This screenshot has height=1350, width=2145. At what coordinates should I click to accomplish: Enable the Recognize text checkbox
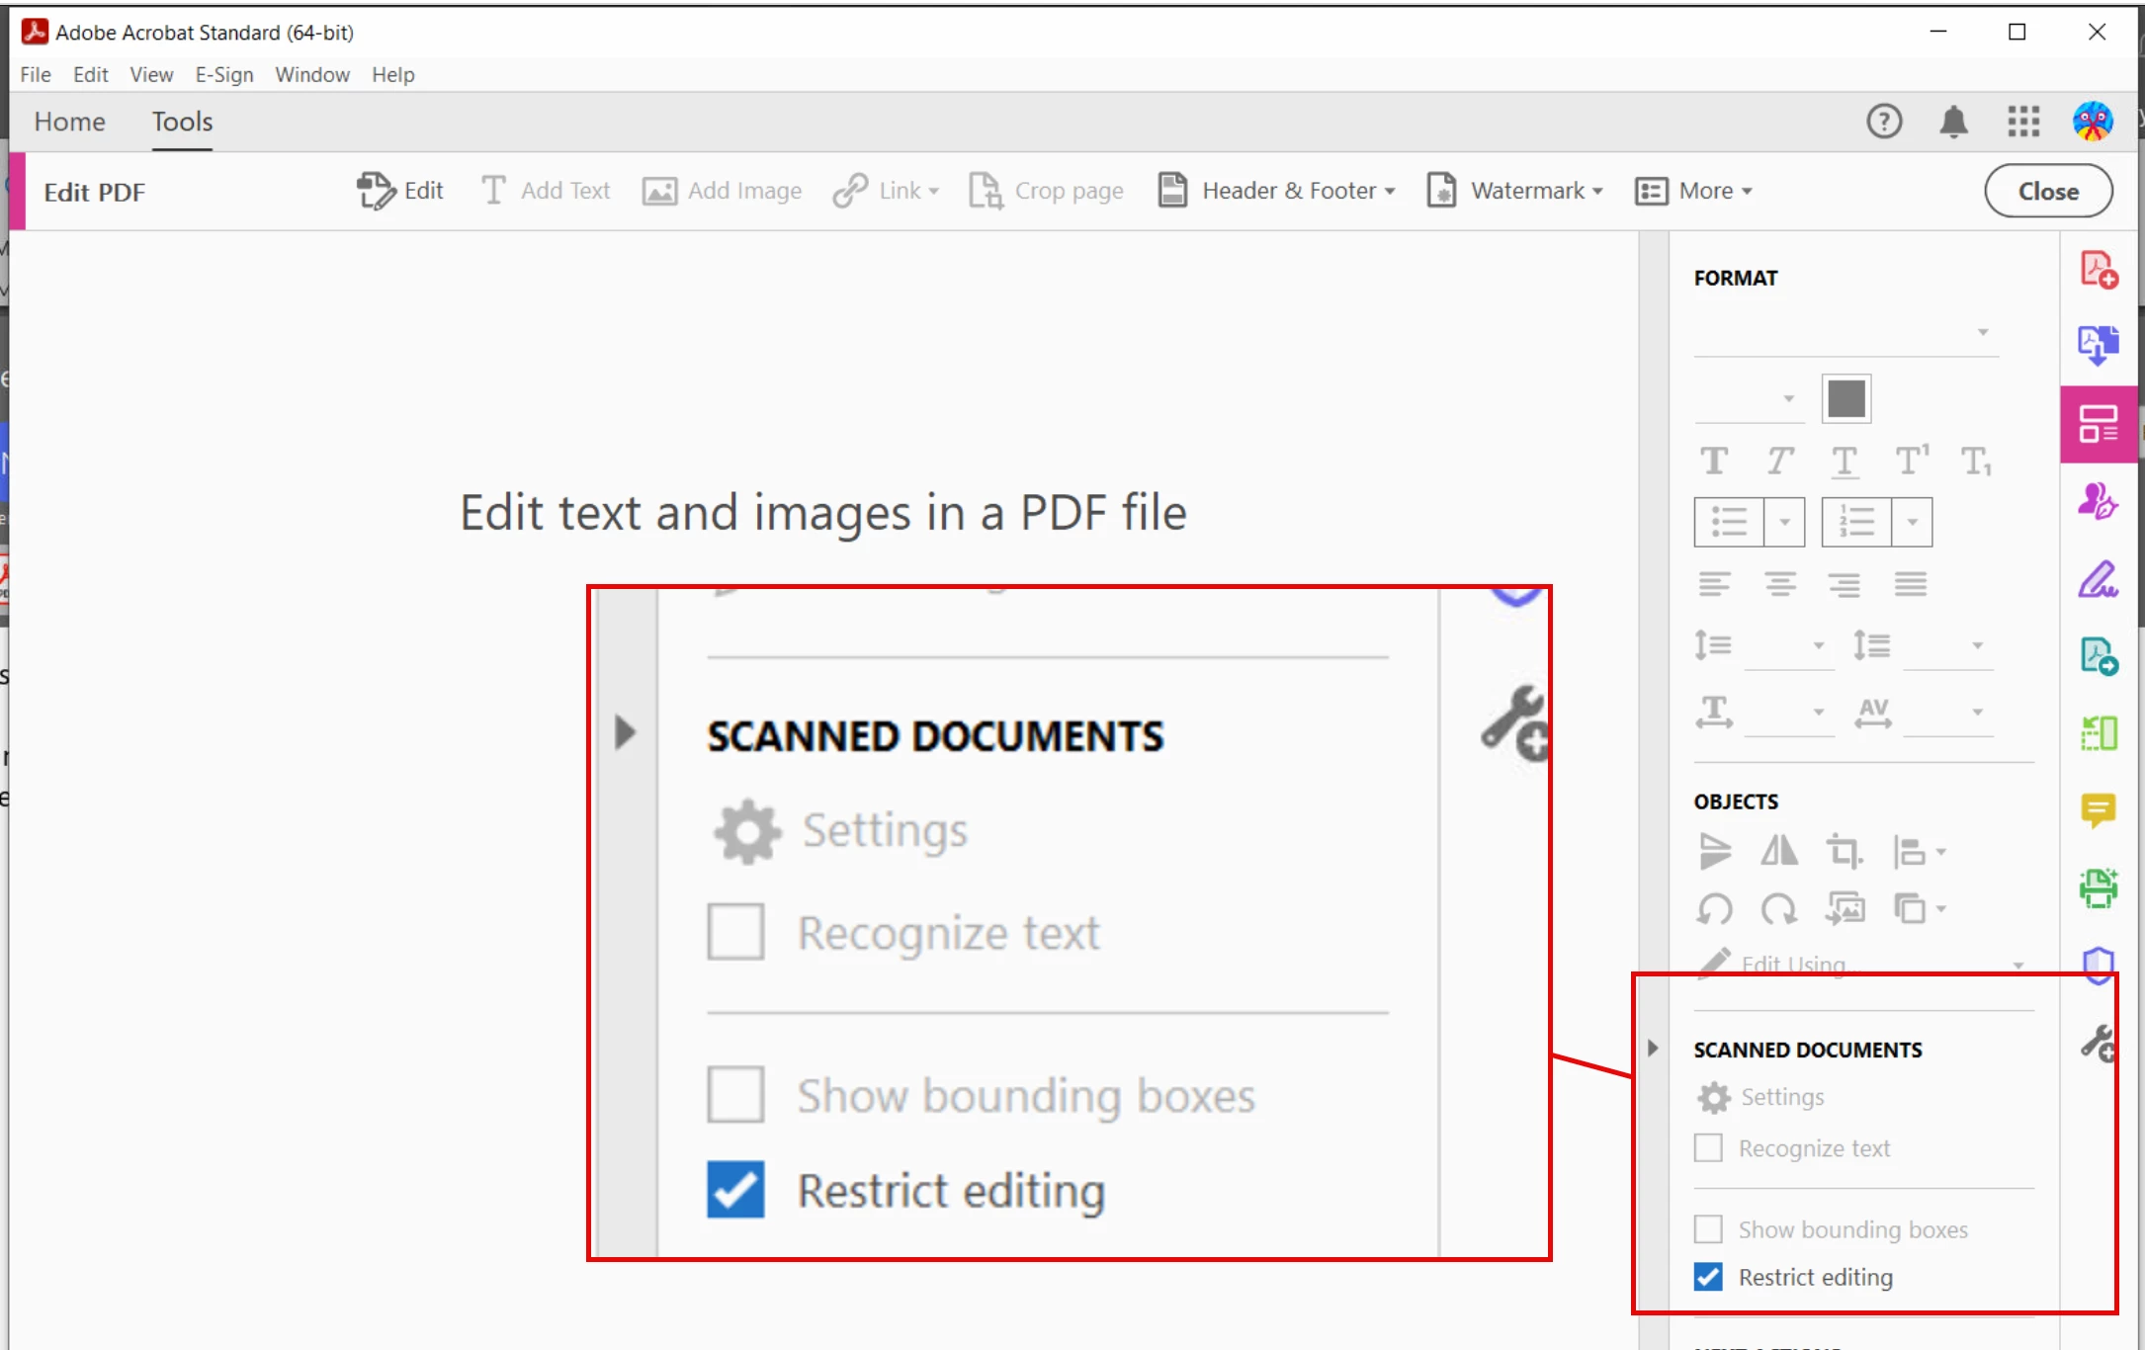coord(1708,1148)
